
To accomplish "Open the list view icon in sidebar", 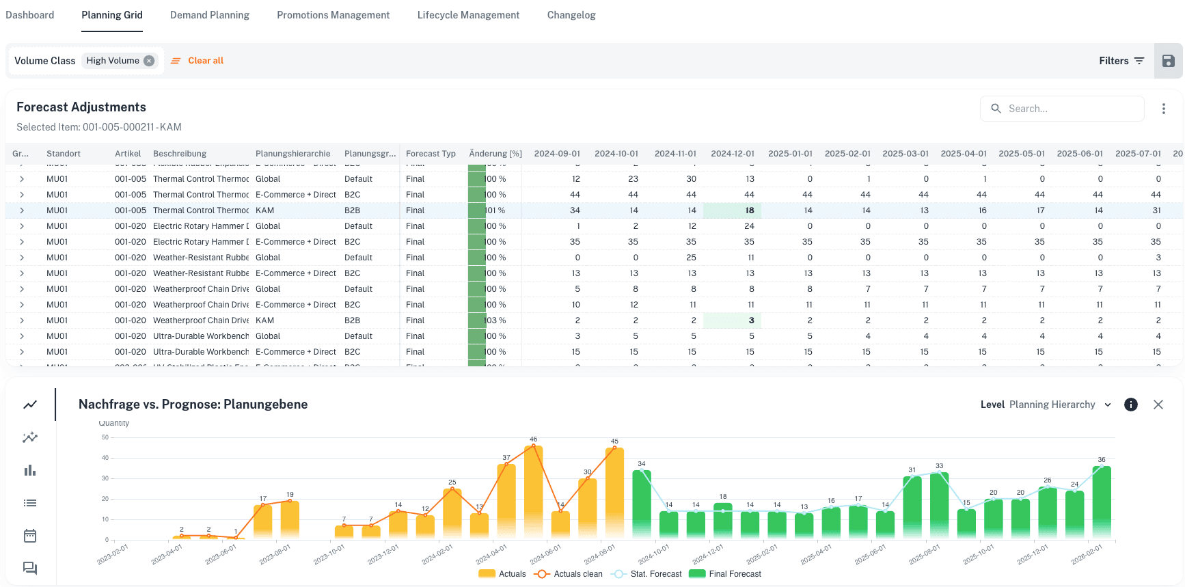I will coord(30,503).
